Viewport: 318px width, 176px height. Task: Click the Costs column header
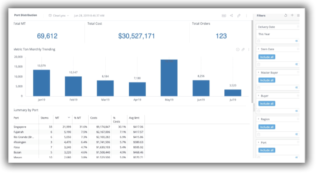coord(94,118)
